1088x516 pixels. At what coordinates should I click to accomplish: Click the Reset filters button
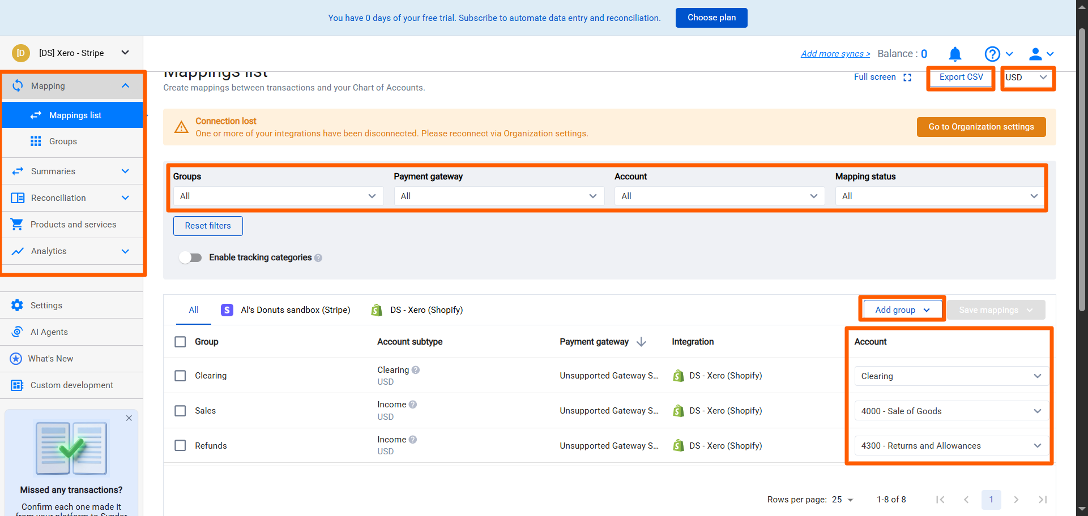click(208, 226)
